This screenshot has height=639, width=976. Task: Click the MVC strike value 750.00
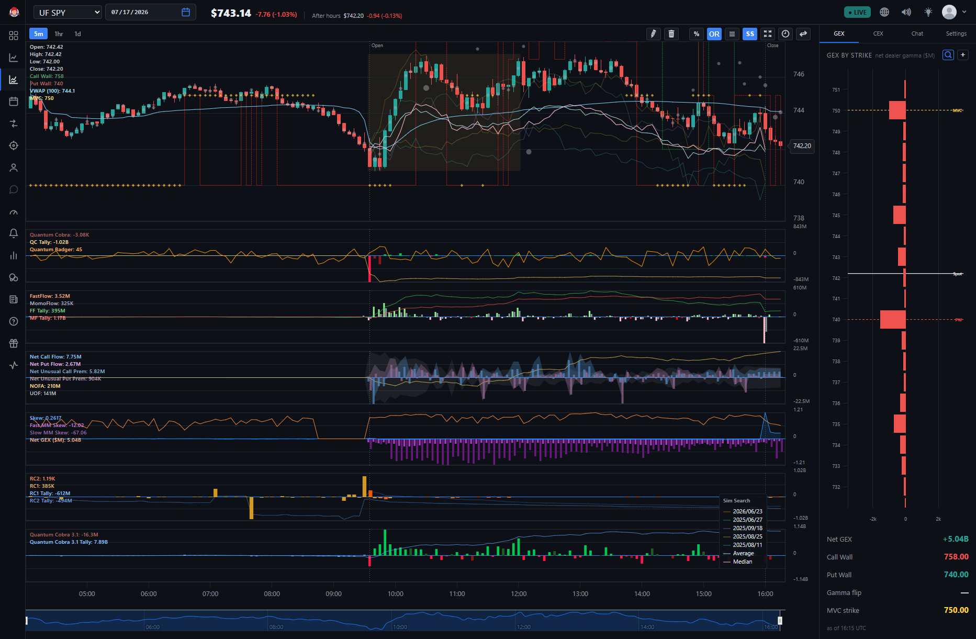pos(956,610)
